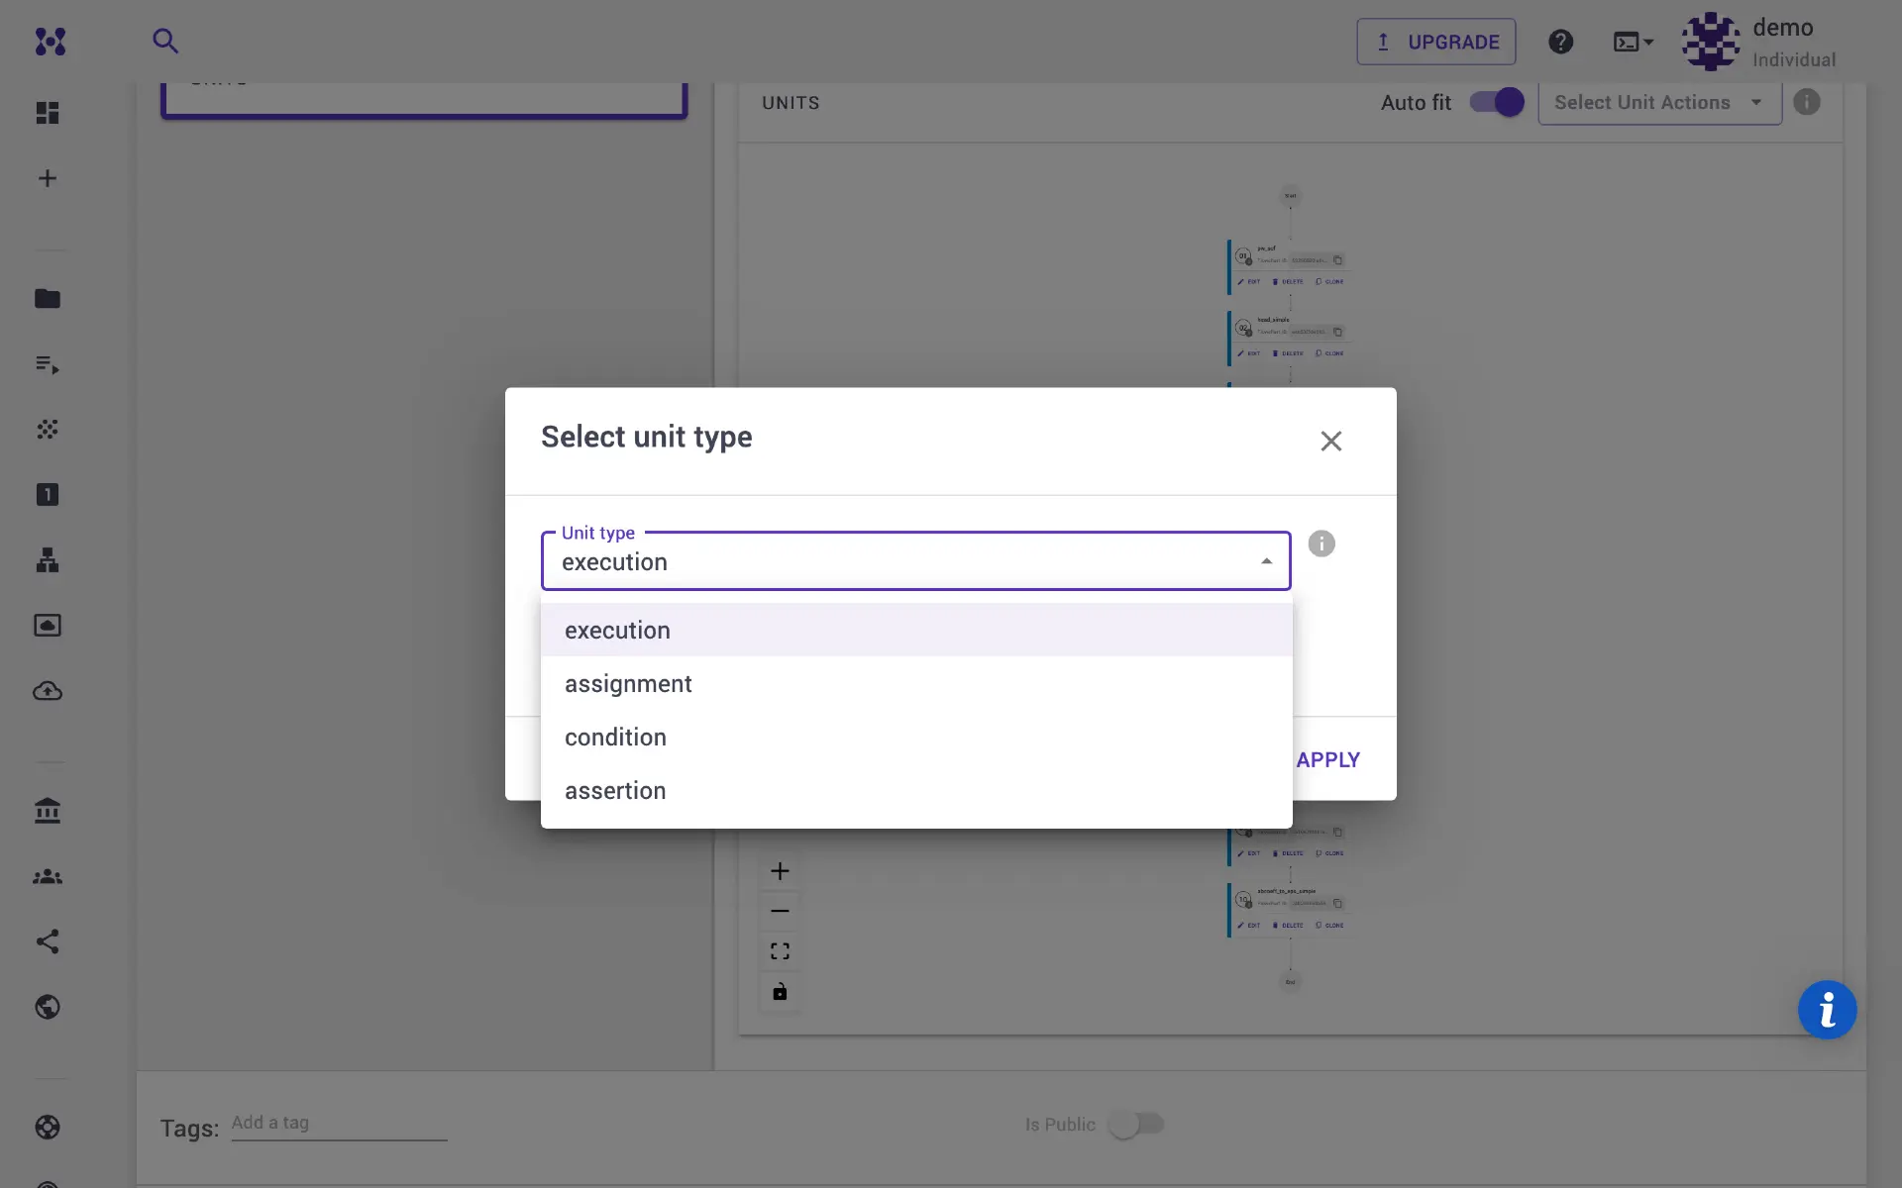Click the cloud upload sidebar icon
Image resolution: width=1902 pixels, height=1188 pixels.
tap(48, 691)
